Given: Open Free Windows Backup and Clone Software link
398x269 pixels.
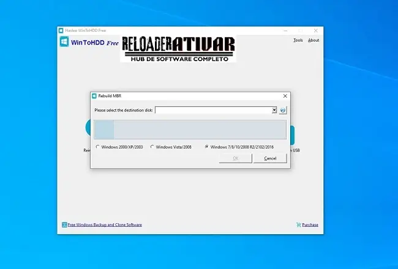Looking at the screenshot, I should tap(105, 224).
